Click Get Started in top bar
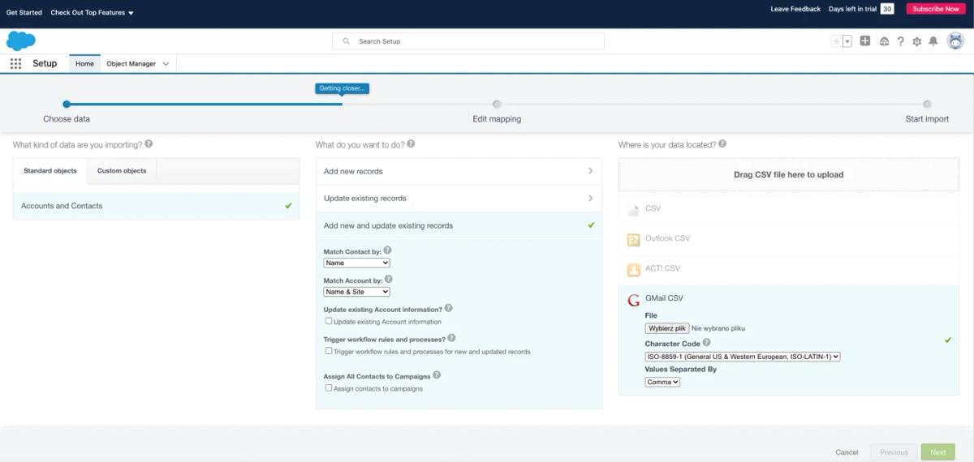This screenshot has height=462, width=974. point(24,12)
